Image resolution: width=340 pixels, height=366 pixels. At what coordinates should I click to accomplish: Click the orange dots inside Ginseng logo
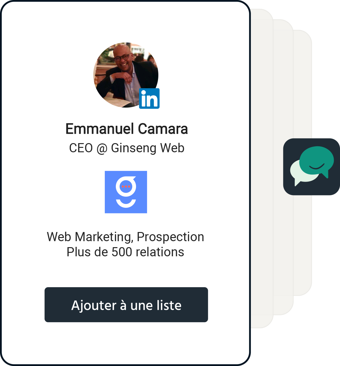tap(126, 187)
